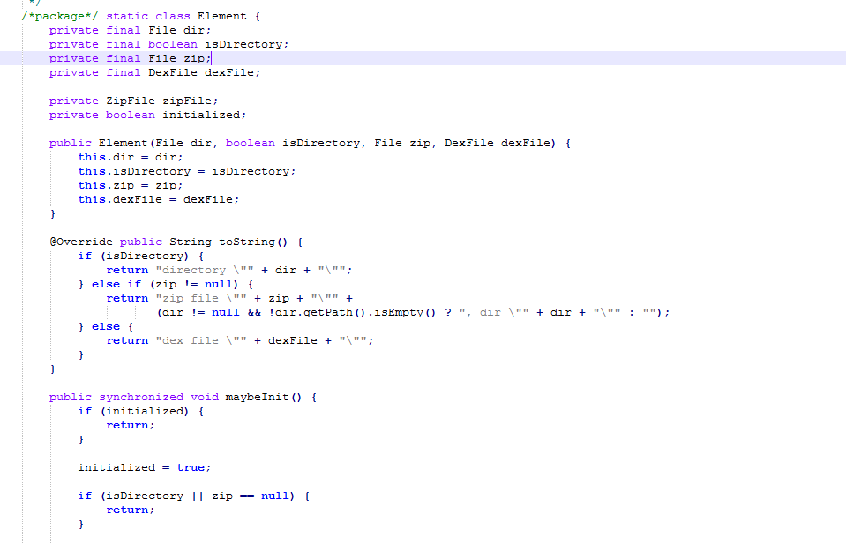The height and width of the screenshot is (544, 846).
Task: Click '} else if (zip != null) {' line
Action: (166, 284)
